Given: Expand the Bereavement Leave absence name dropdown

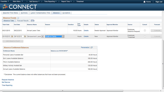Looking at the screenshot, I should [43, 36].
